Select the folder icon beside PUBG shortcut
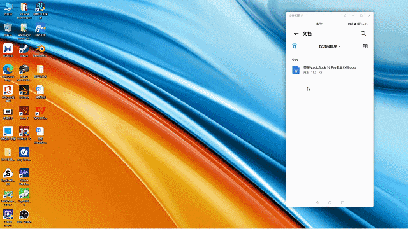Screen dimensions: 408x229 (x=40, y=71)
